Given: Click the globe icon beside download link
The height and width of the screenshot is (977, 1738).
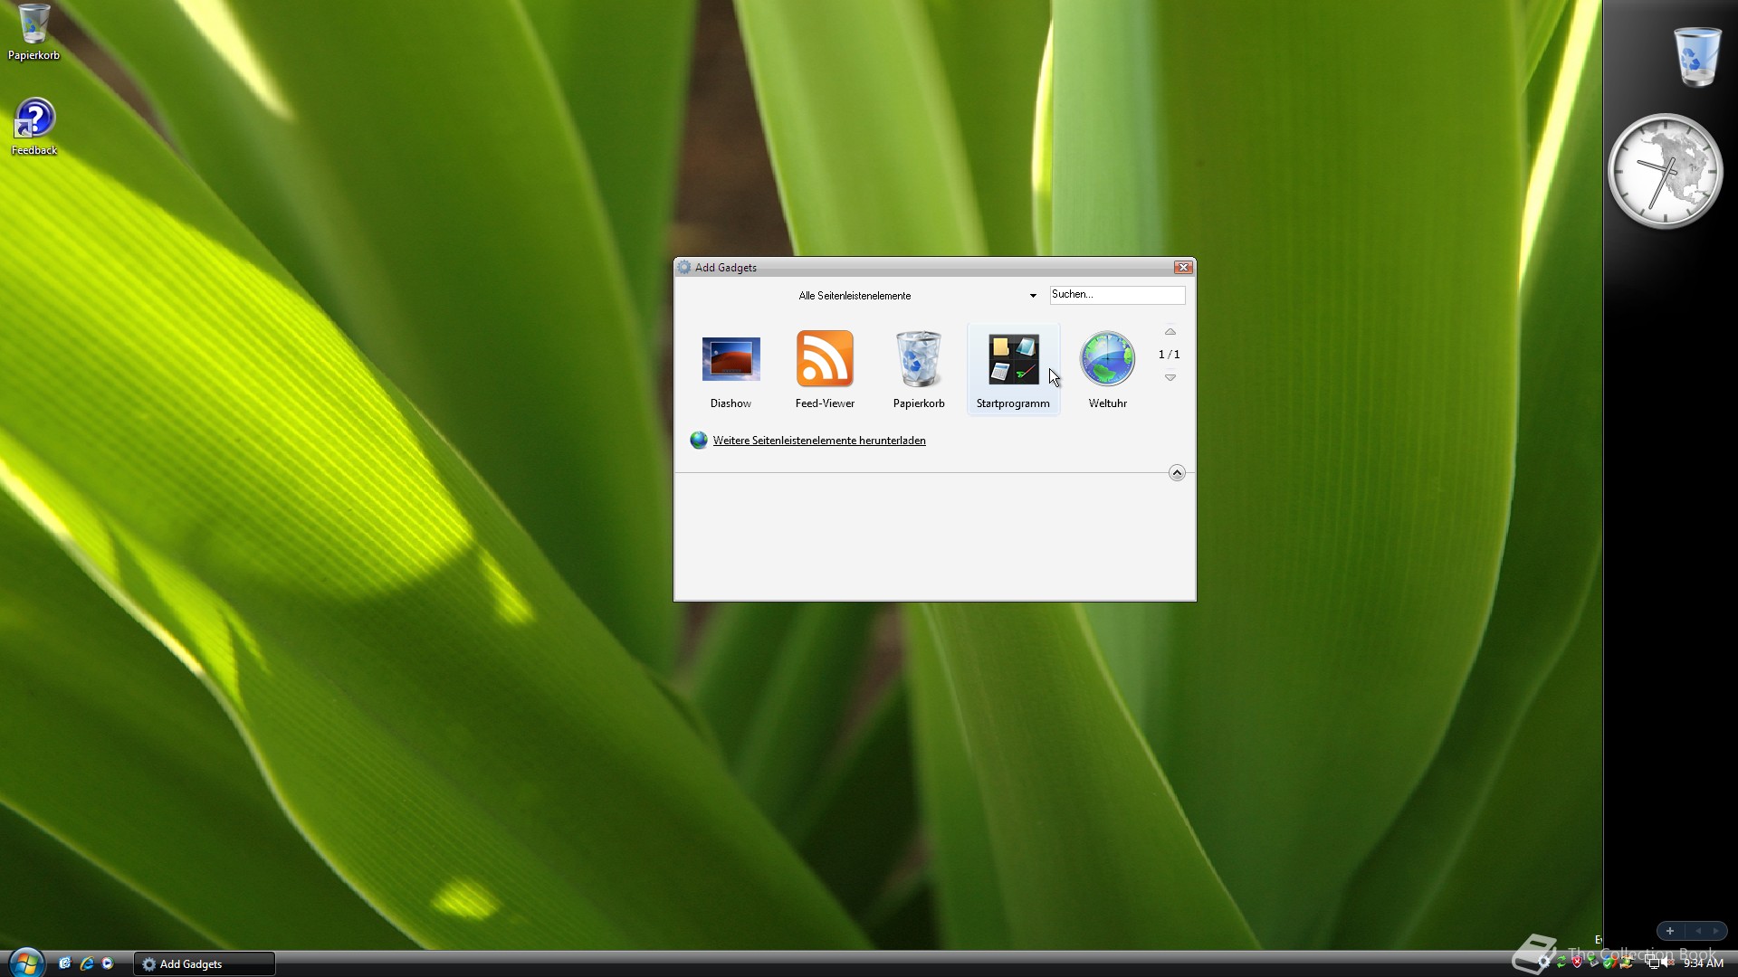Looking at the screenshot, I should pos(698,441).
